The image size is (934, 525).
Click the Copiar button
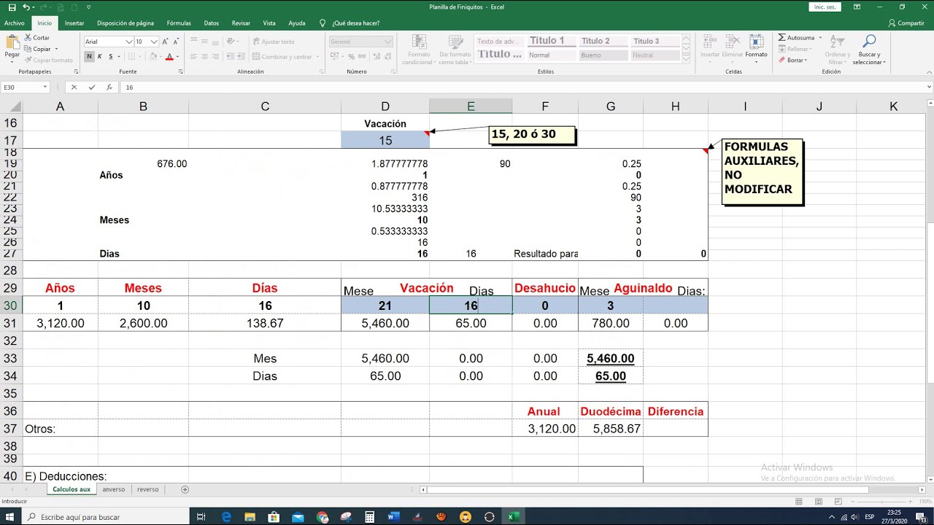coord(37,49)
